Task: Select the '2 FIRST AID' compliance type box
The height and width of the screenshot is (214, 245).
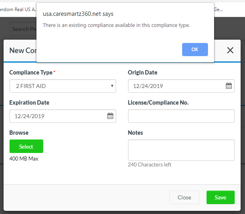Action: [59, 86]
